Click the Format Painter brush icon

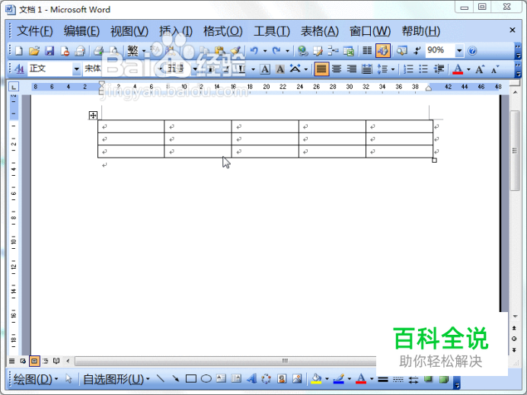tap(235, 51)
